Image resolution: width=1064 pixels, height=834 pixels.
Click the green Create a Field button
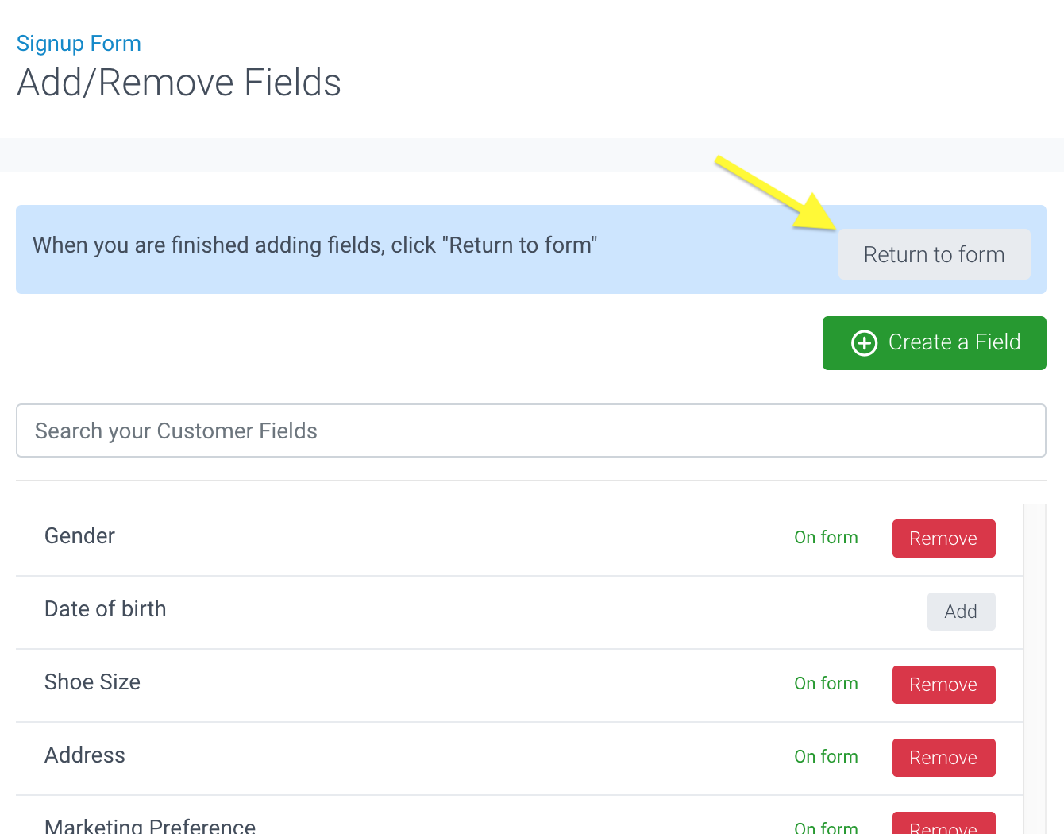[x=934, y=343]
